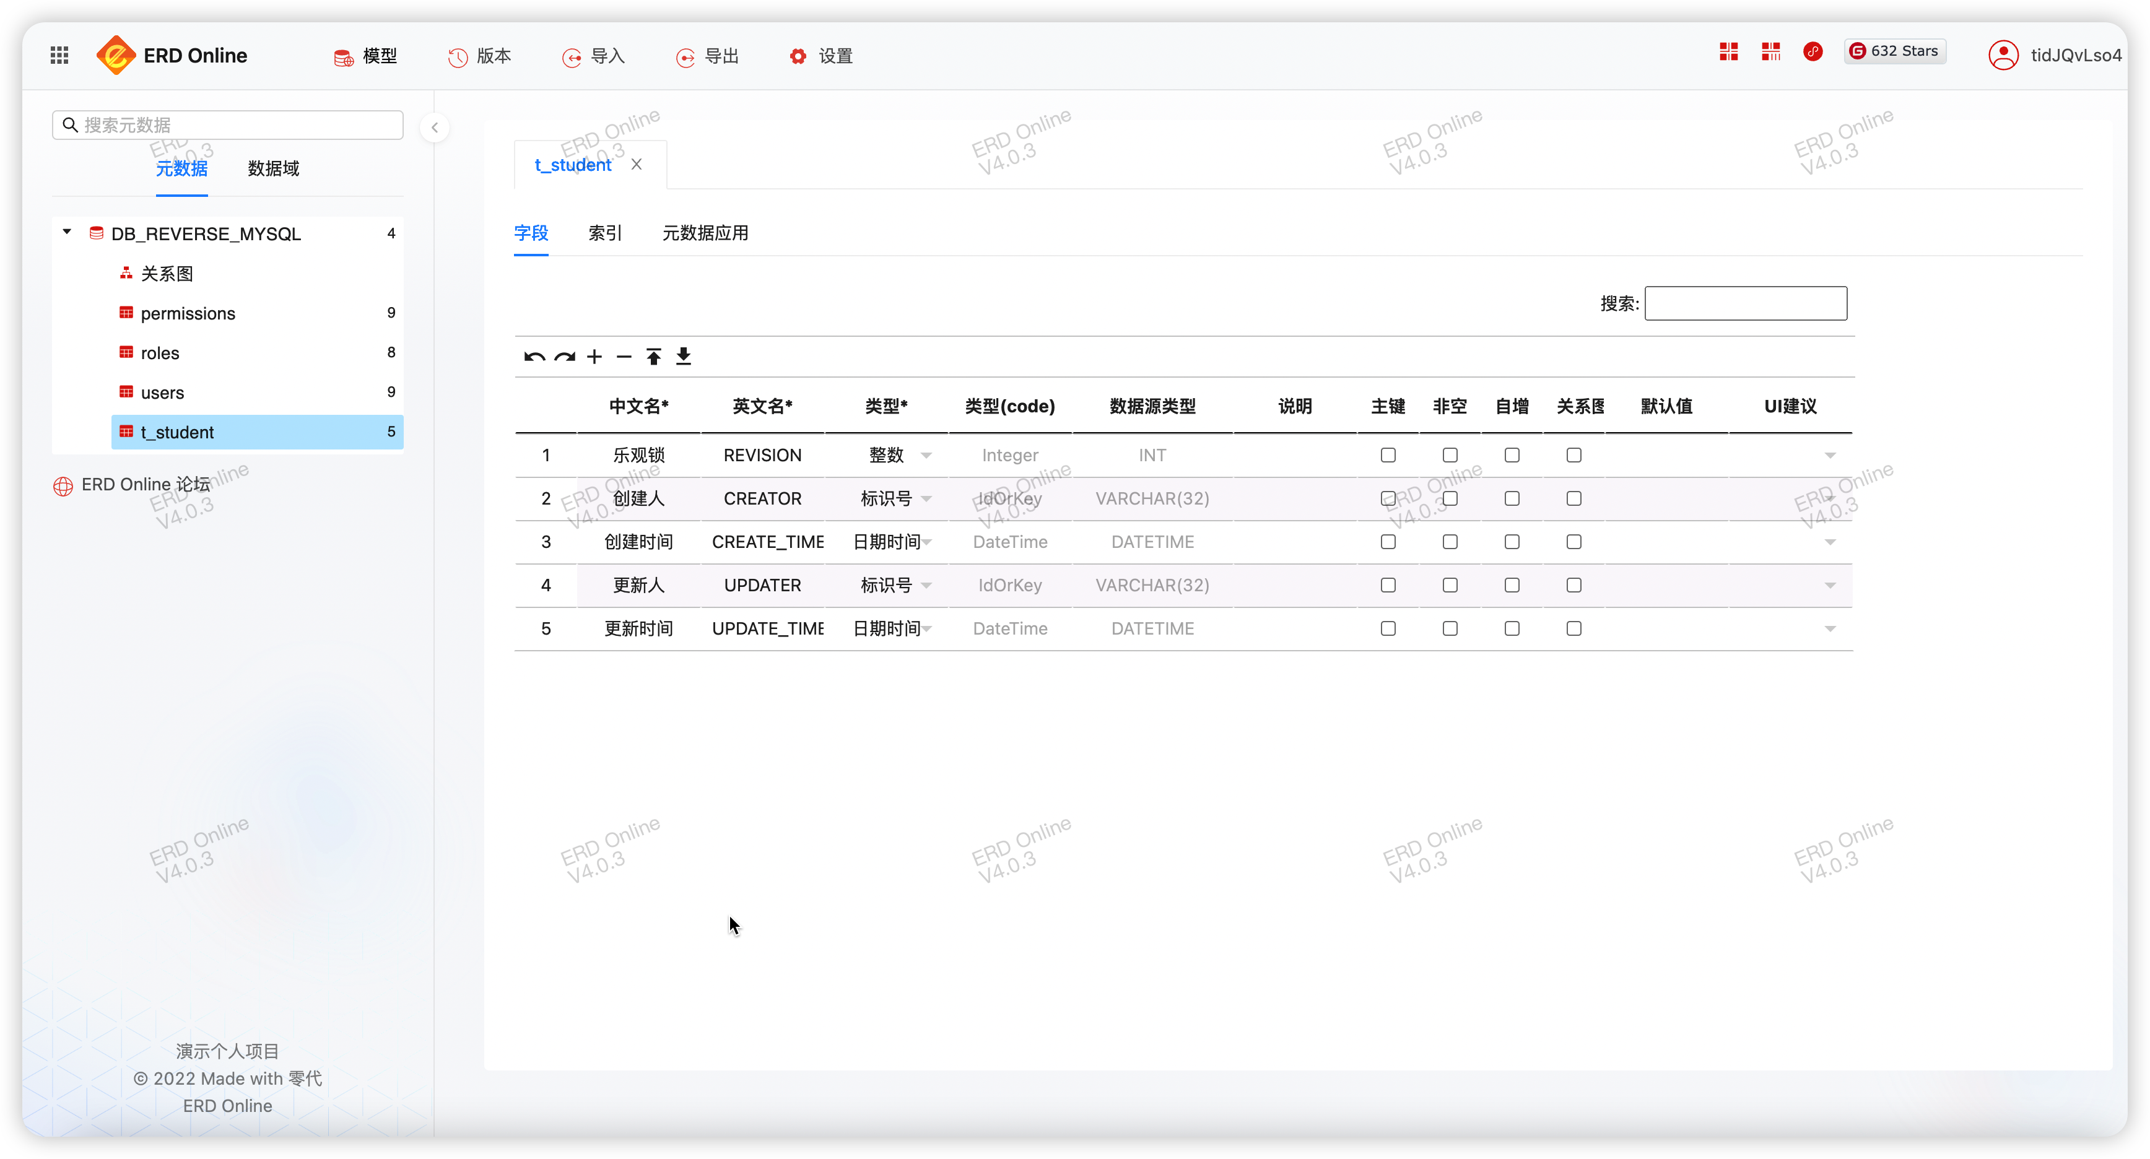The width and height of the screenshot is (2150, 1159).
Task: Open the app grid launcher icon
Action: [59, 55]
